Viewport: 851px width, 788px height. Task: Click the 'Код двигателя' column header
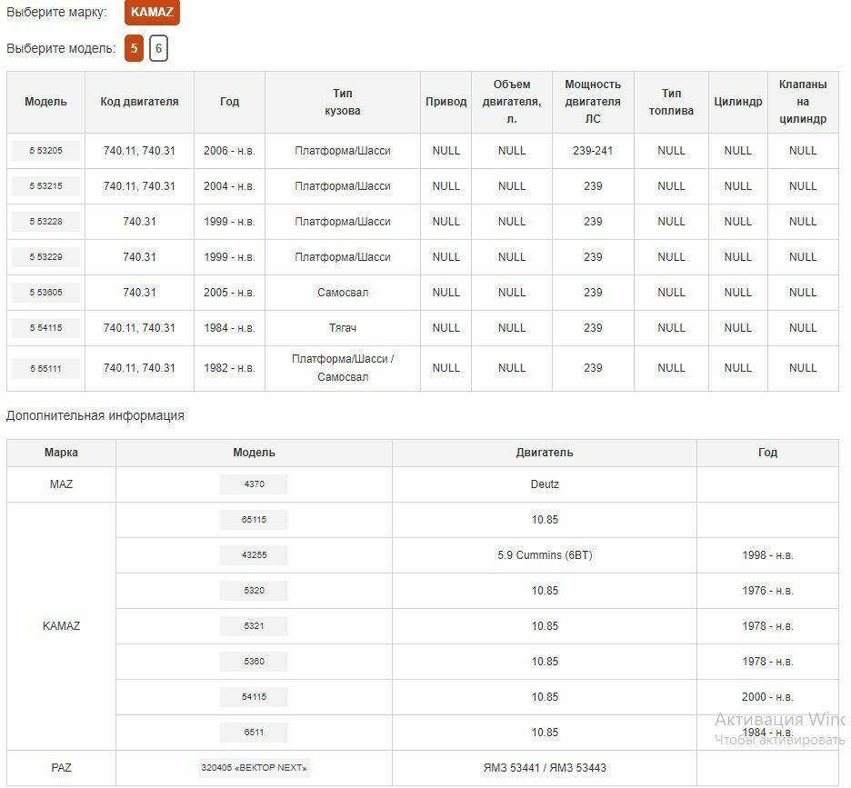139,102
